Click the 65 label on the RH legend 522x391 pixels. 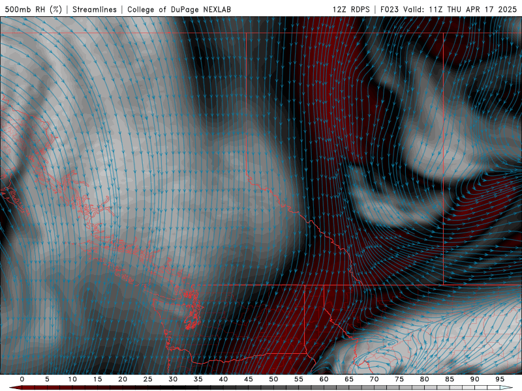tap(349, 379)
